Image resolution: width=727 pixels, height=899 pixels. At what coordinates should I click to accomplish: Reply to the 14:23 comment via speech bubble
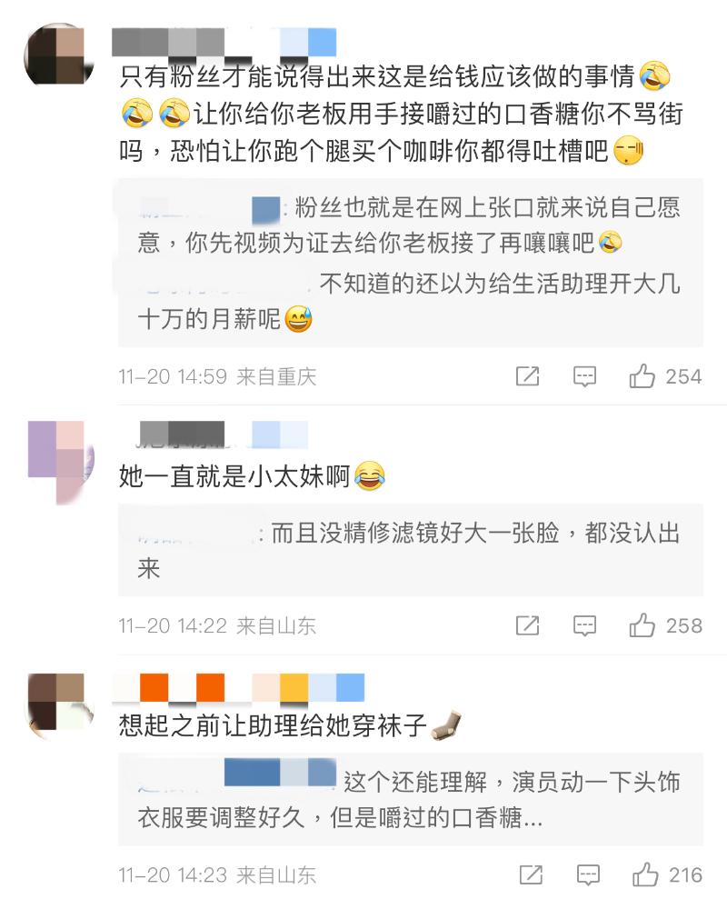click(x=588, y=875)
